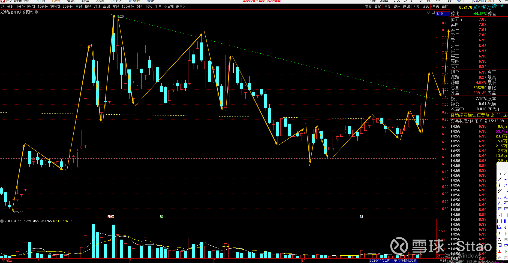
Task: Switch to the 周线 weekly tab
Action: coord(88,7)
